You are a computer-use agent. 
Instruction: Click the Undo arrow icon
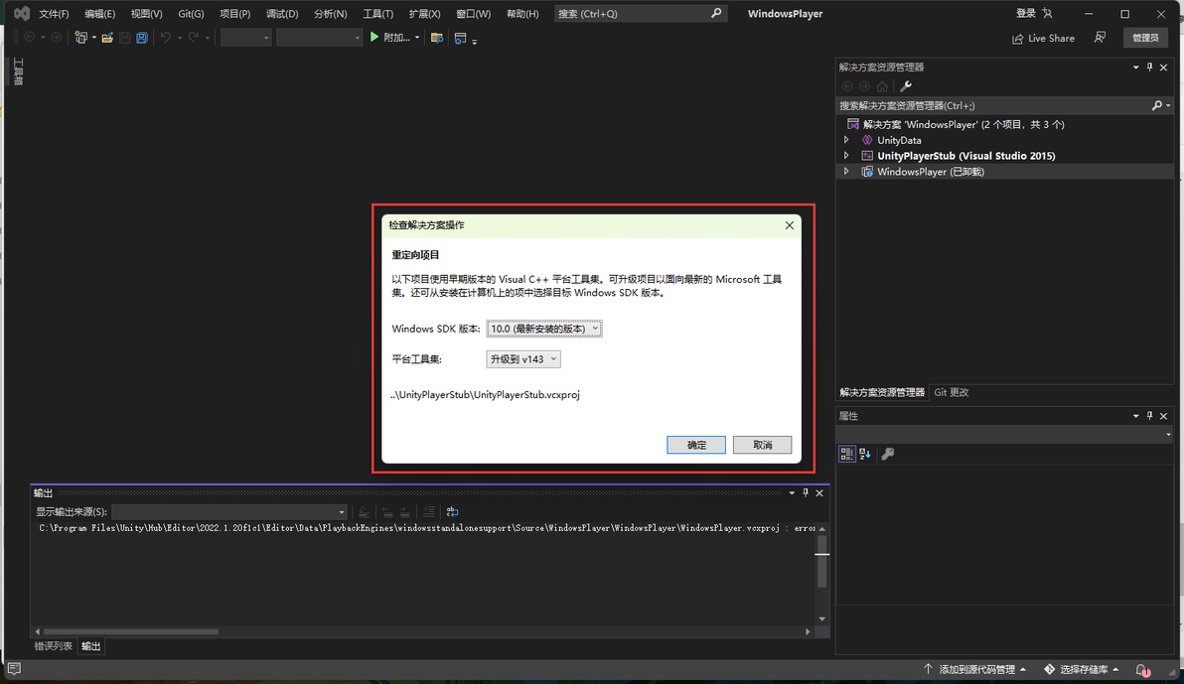[x=165, y=37]
